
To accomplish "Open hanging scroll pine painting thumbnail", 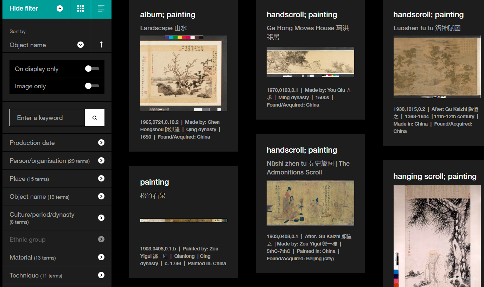I will pyautogui.click(x=437, y=236).
